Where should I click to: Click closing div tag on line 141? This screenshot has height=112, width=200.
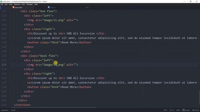coord(22,100)
